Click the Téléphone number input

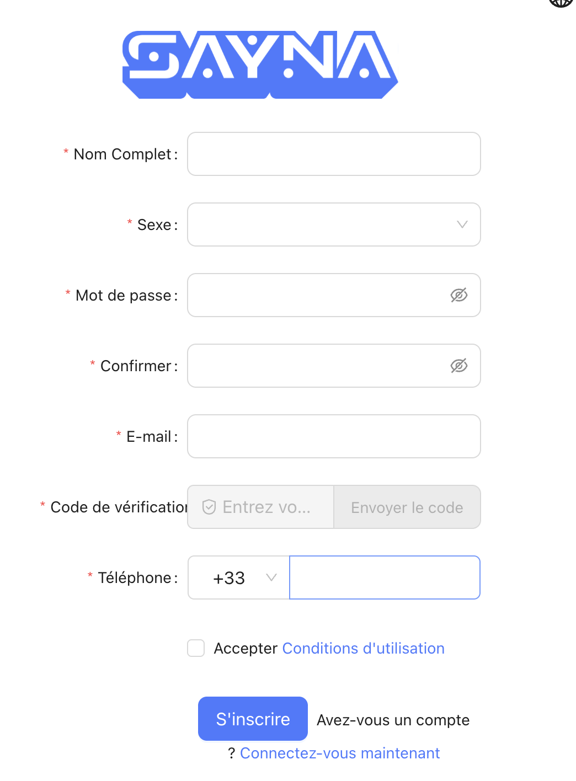(x=385, y=577)
